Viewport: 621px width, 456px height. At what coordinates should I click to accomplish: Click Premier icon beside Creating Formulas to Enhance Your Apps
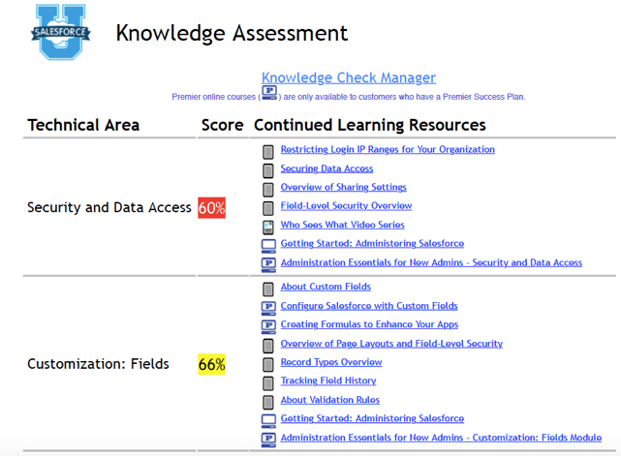pyautogui.click(x=268, y=327)
